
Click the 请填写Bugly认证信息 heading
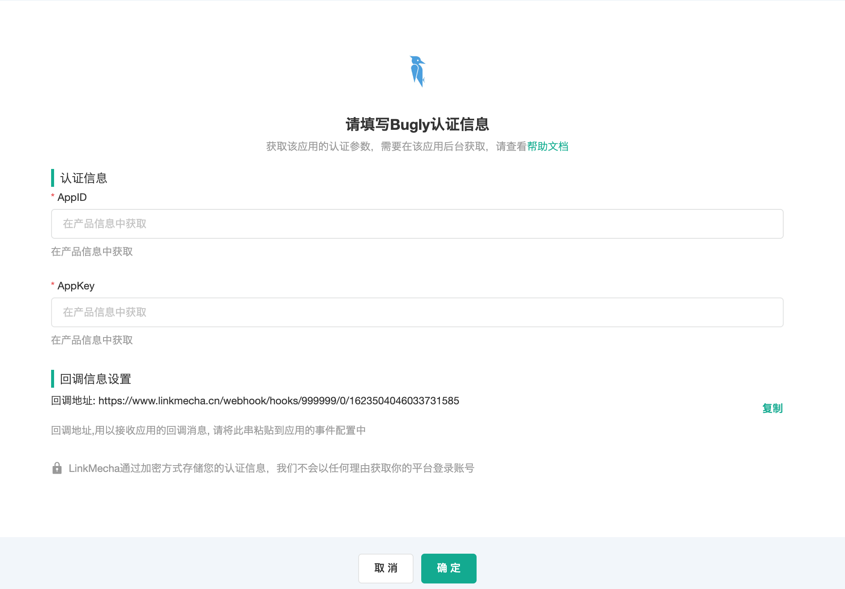(x=417, y=125)
